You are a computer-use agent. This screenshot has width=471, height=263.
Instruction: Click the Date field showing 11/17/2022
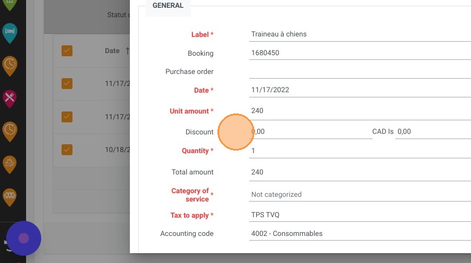(360, 90)
